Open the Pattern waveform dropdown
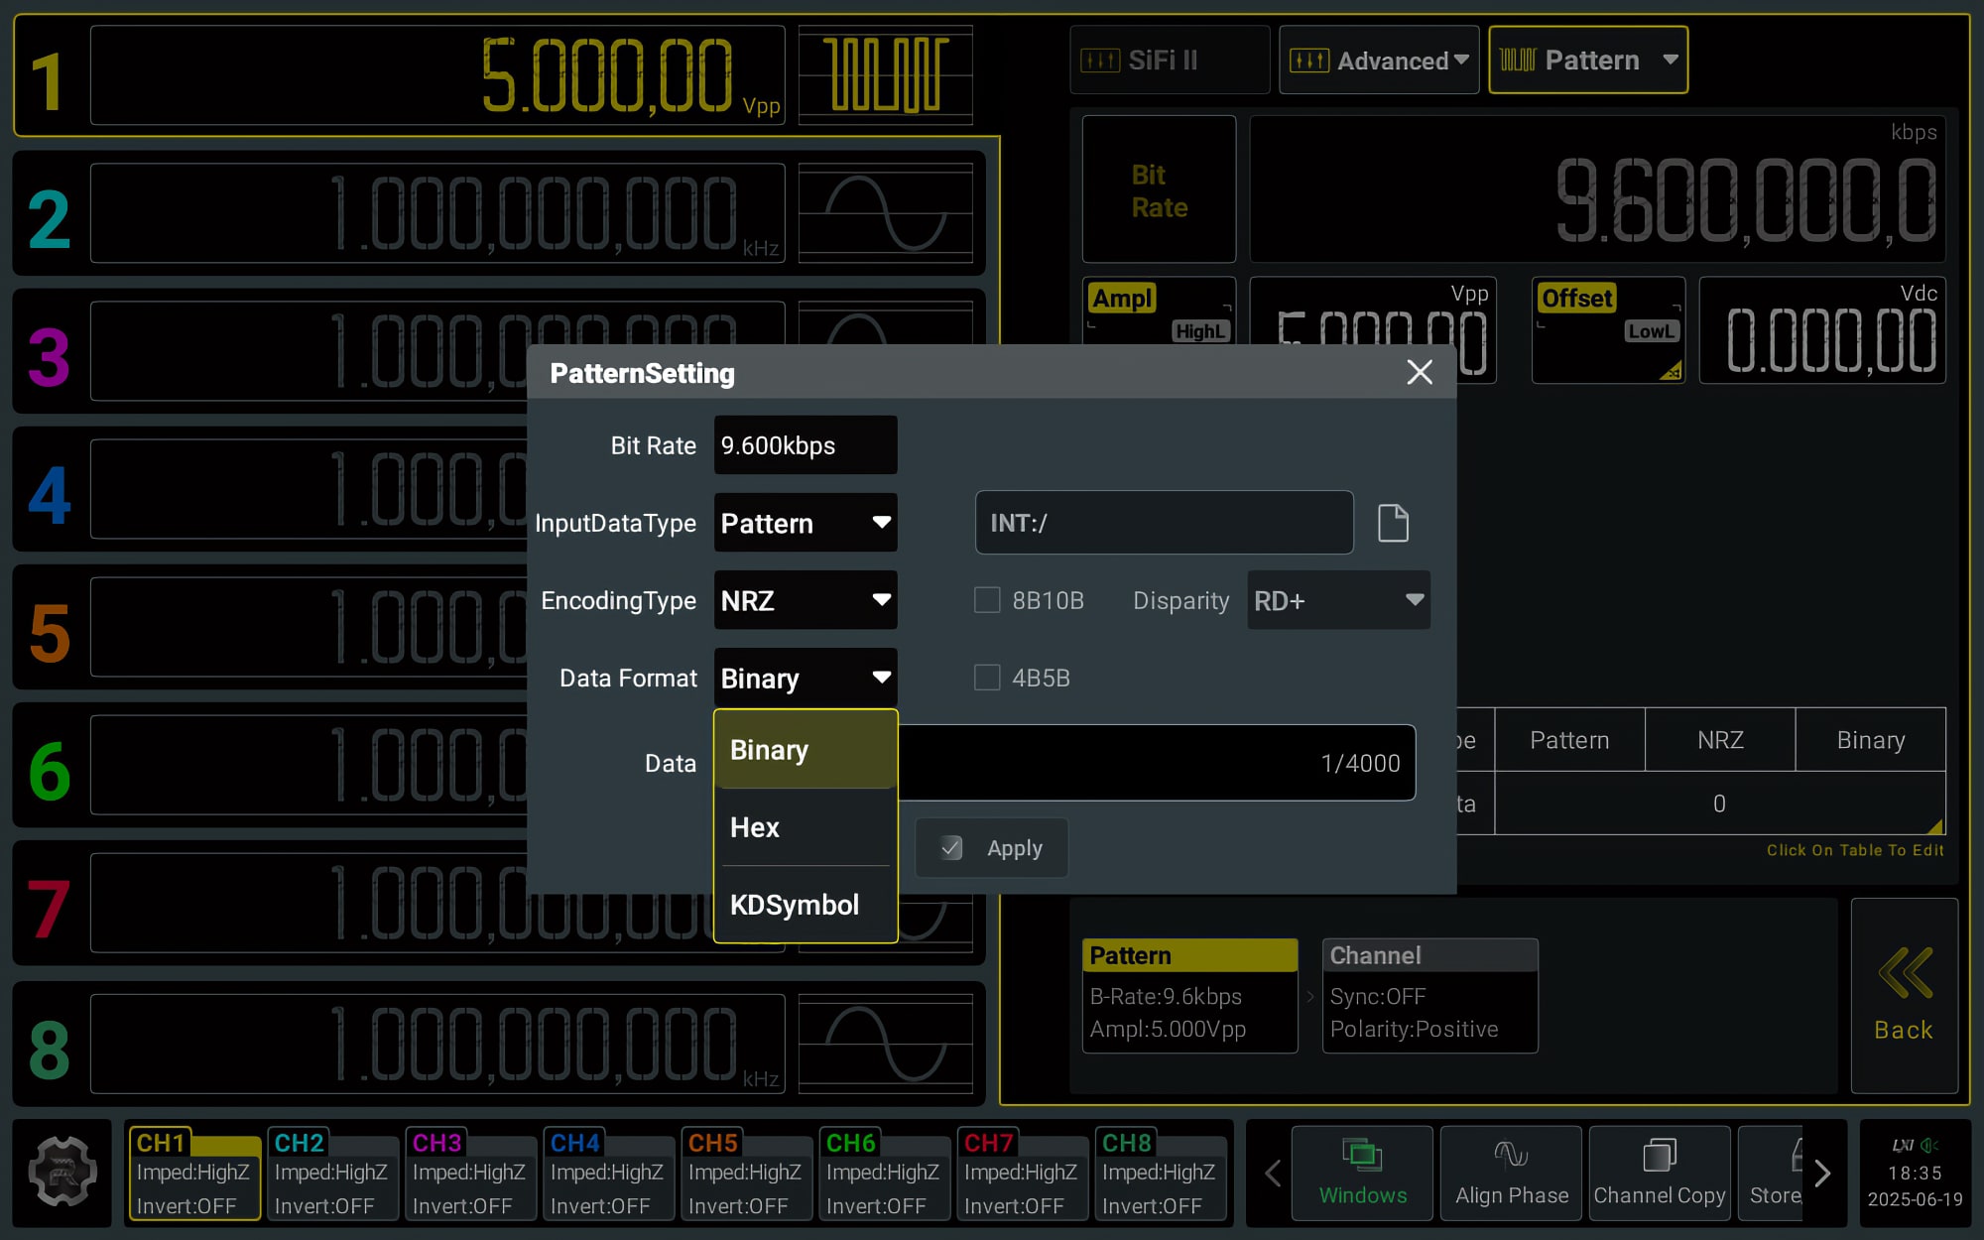The height and width of the screenshot is (1240, 1984). click(x=1588, y=61)
